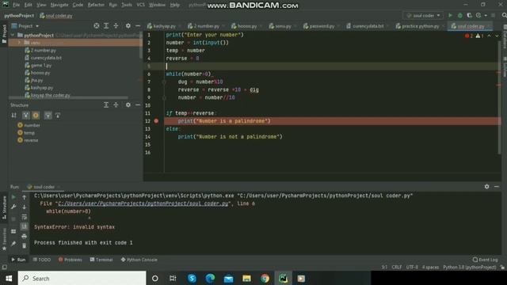The height and width of the screenshot is (285, 507).
Task: Open Task View on taskbar
Action: (x=173, y=278)
